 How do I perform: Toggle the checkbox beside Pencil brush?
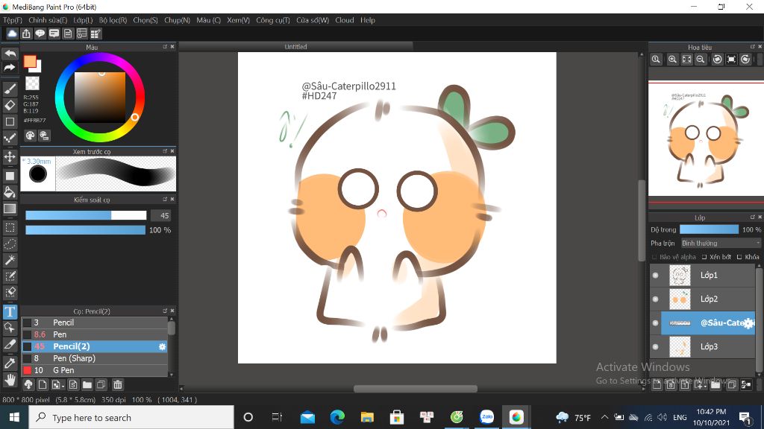pos(28,322)
